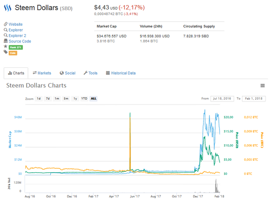Click the $16.938.300 USD volume value
This screenshot has width=280, height=202.
pyautogui.click(x=154, y=36)
